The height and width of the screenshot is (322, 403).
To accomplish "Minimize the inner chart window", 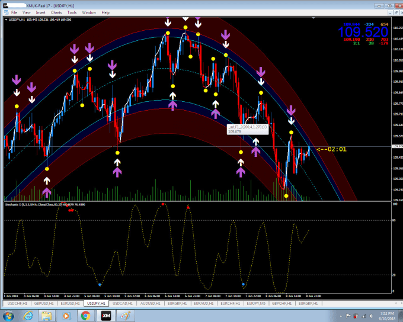I will [391, 12].
